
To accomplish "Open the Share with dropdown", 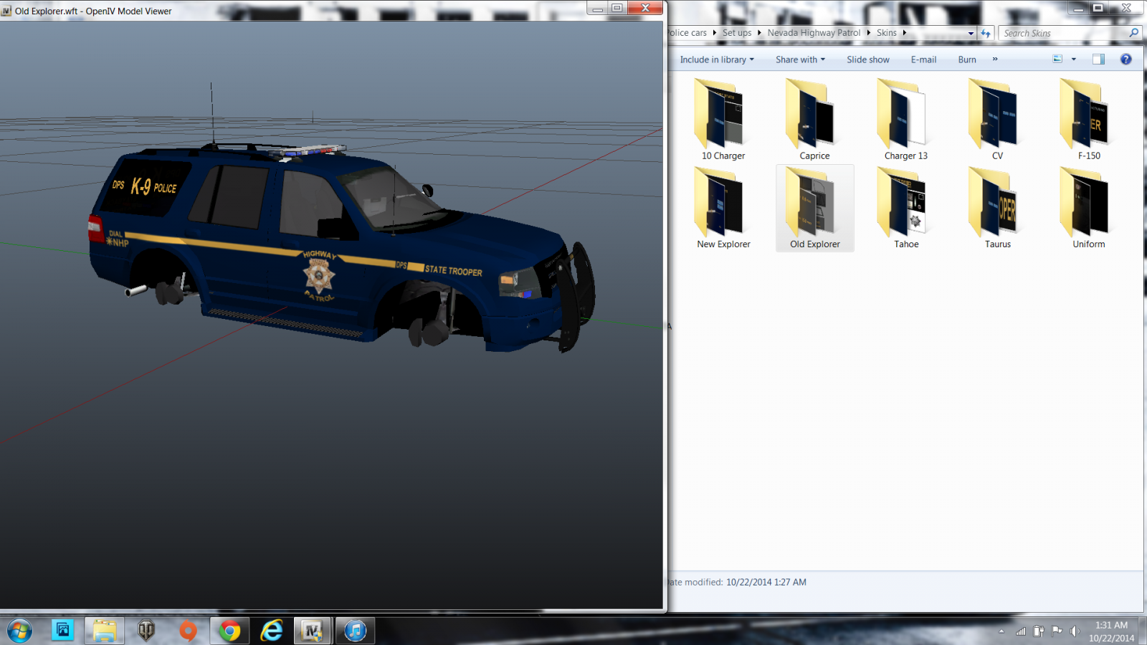I will tap(800, 59).
